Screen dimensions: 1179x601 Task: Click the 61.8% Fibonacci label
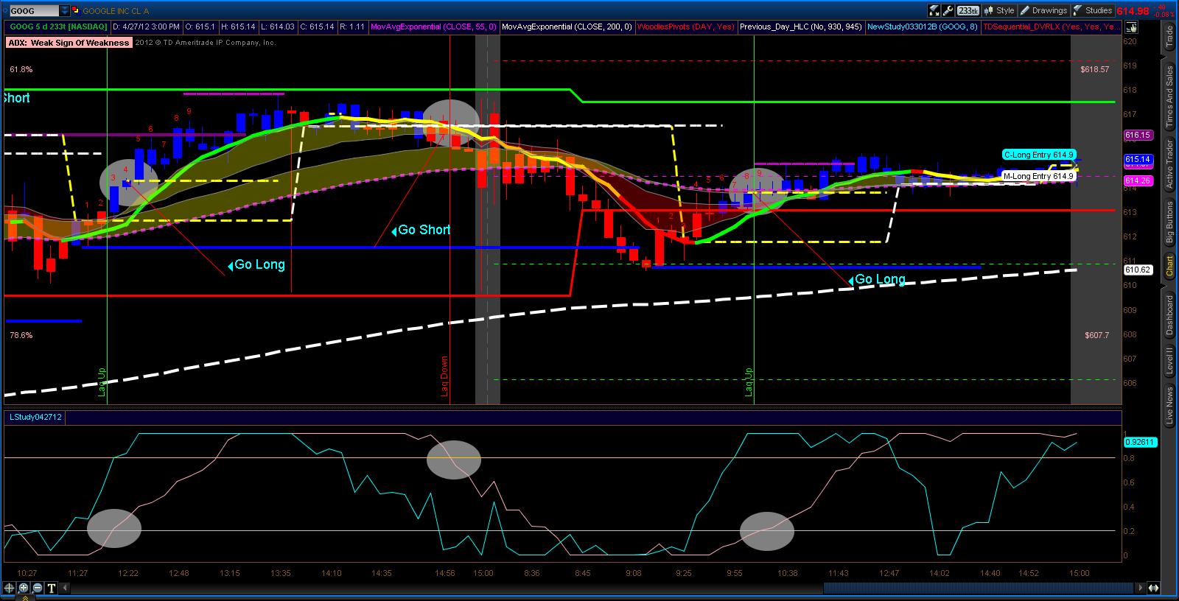click(x=21, y=69)
